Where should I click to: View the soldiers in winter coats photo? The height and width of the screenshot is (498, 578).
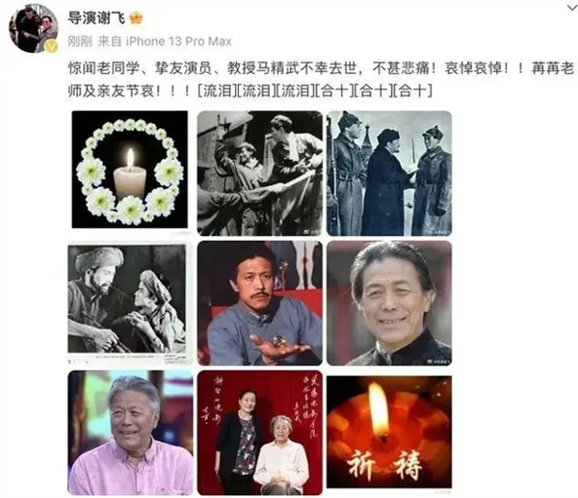(x=389, y=173)
